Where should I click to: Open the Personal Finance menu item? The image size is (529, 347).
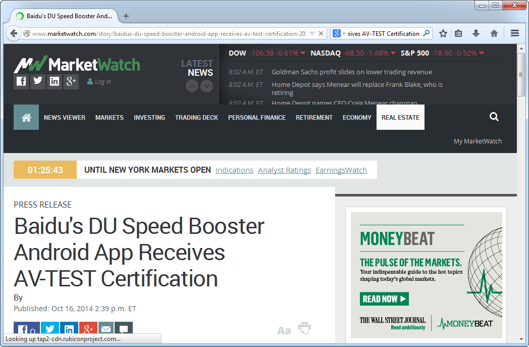point(256,117)
